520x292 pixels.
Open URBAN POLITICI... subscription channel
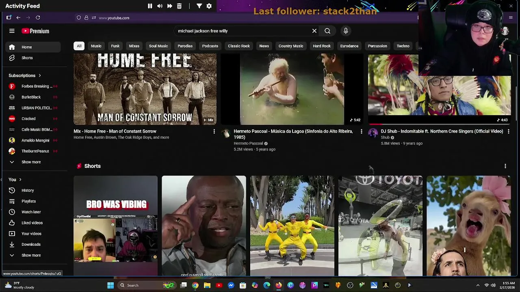(x=32, y=108)
